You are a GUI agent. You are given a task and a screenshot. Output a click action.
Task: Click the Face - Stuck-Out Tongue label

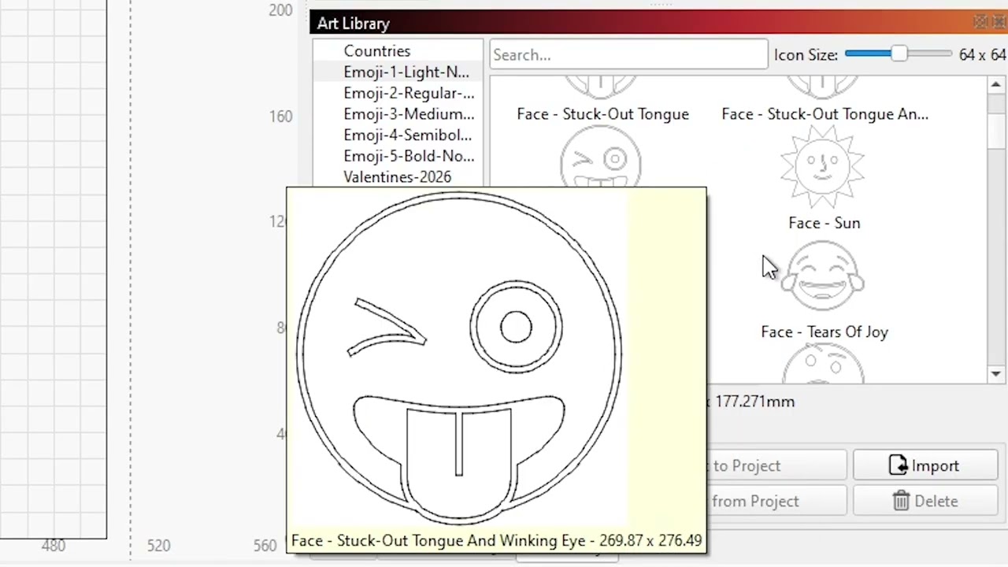[602, 114]
